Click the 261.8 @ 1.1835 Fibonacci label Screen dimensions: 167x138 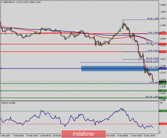click(x=152, y=97)
